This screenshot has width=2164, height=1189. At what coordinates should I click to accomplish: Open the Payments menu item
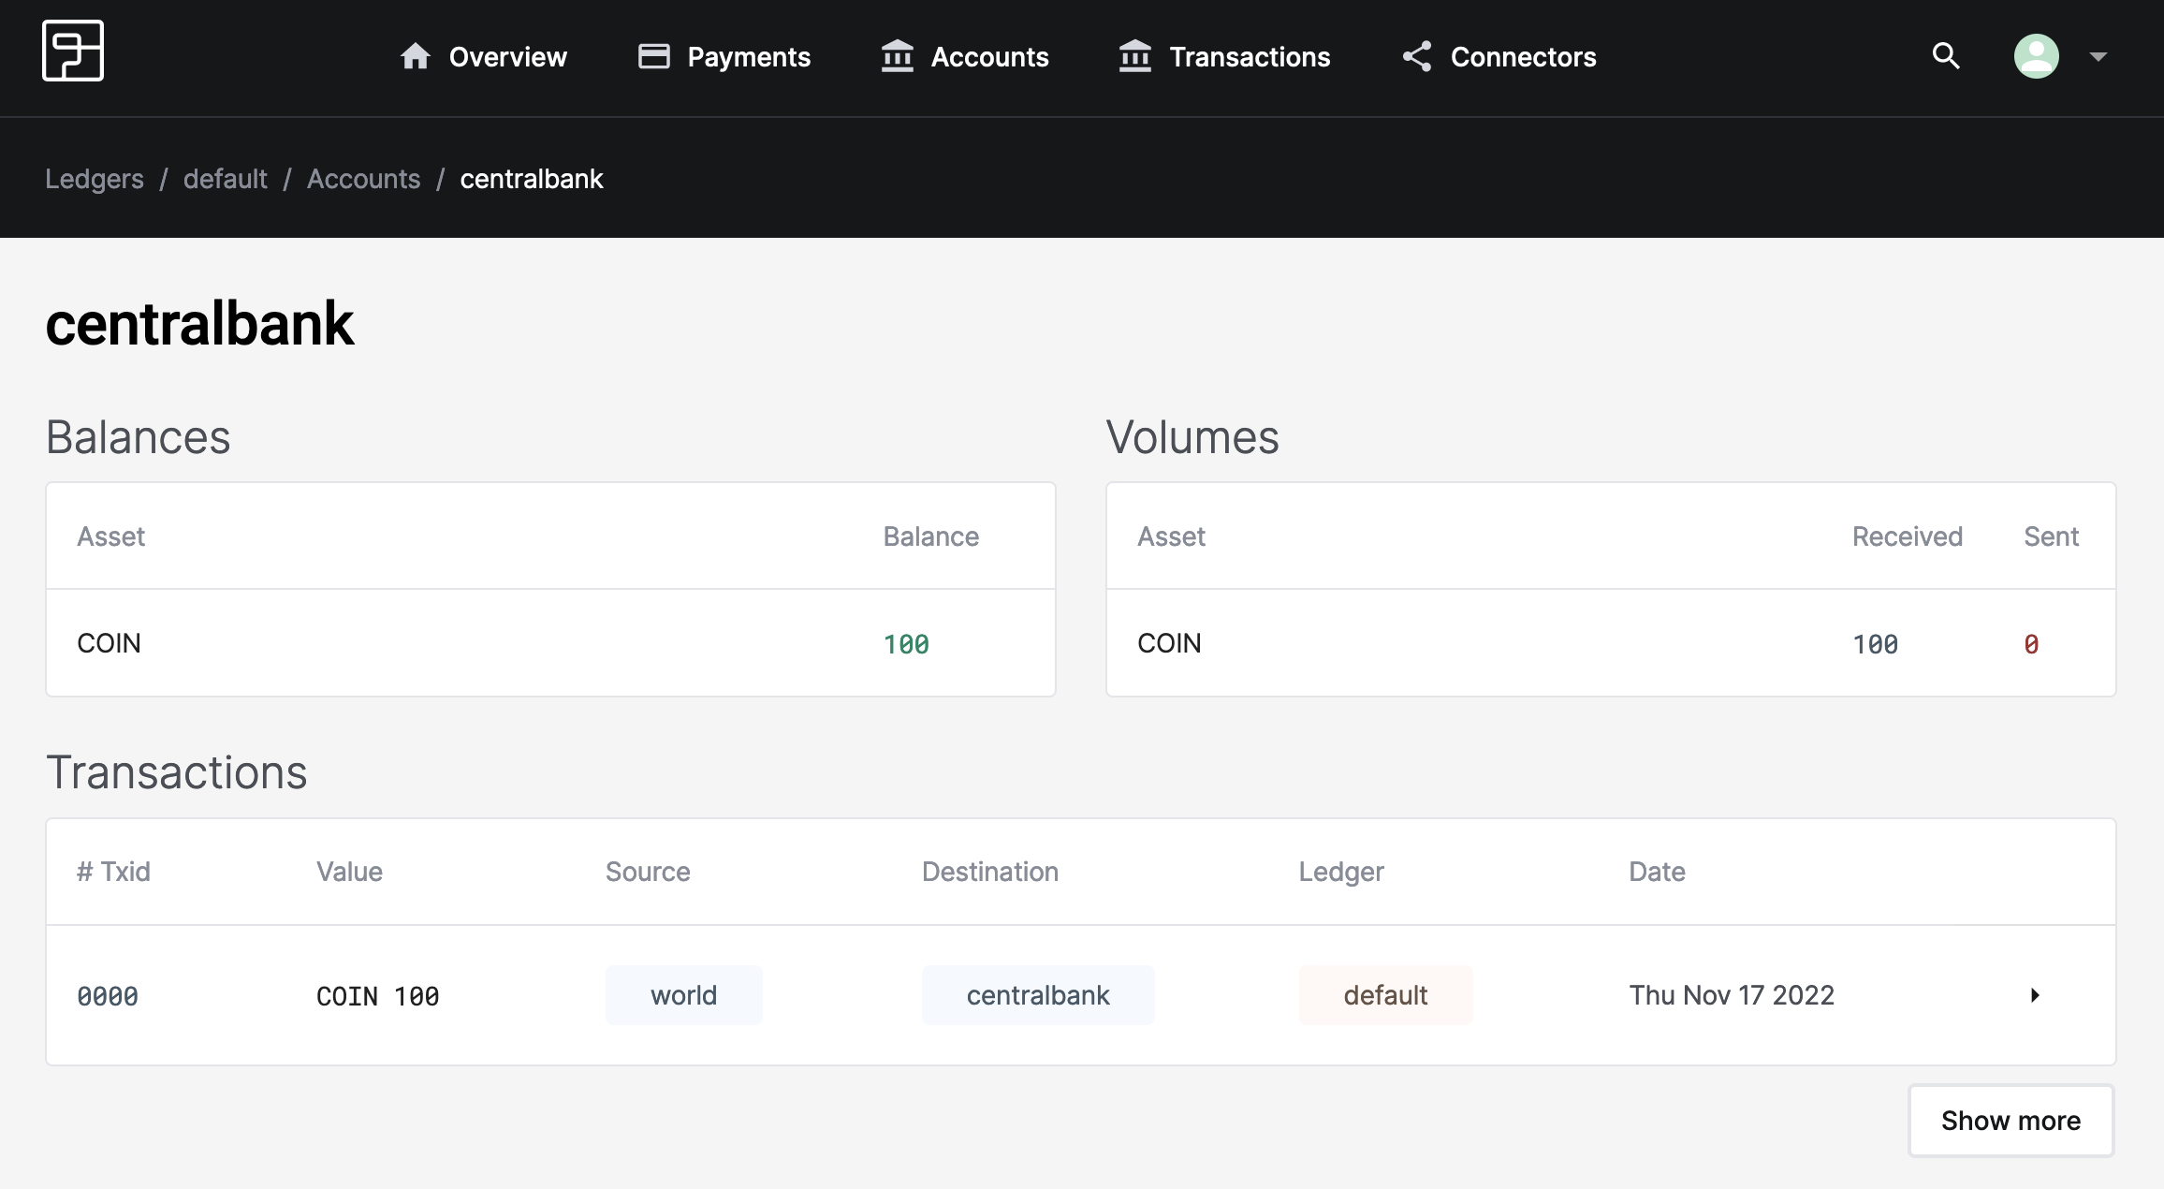[748, 57]
